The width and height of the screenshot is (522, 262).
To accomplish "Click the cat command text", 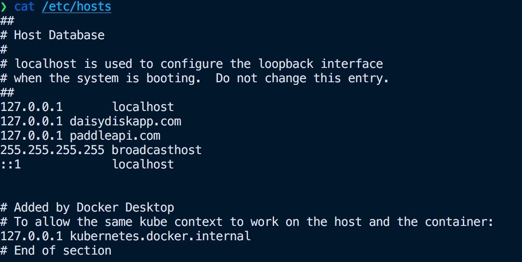I will (24, 7).
